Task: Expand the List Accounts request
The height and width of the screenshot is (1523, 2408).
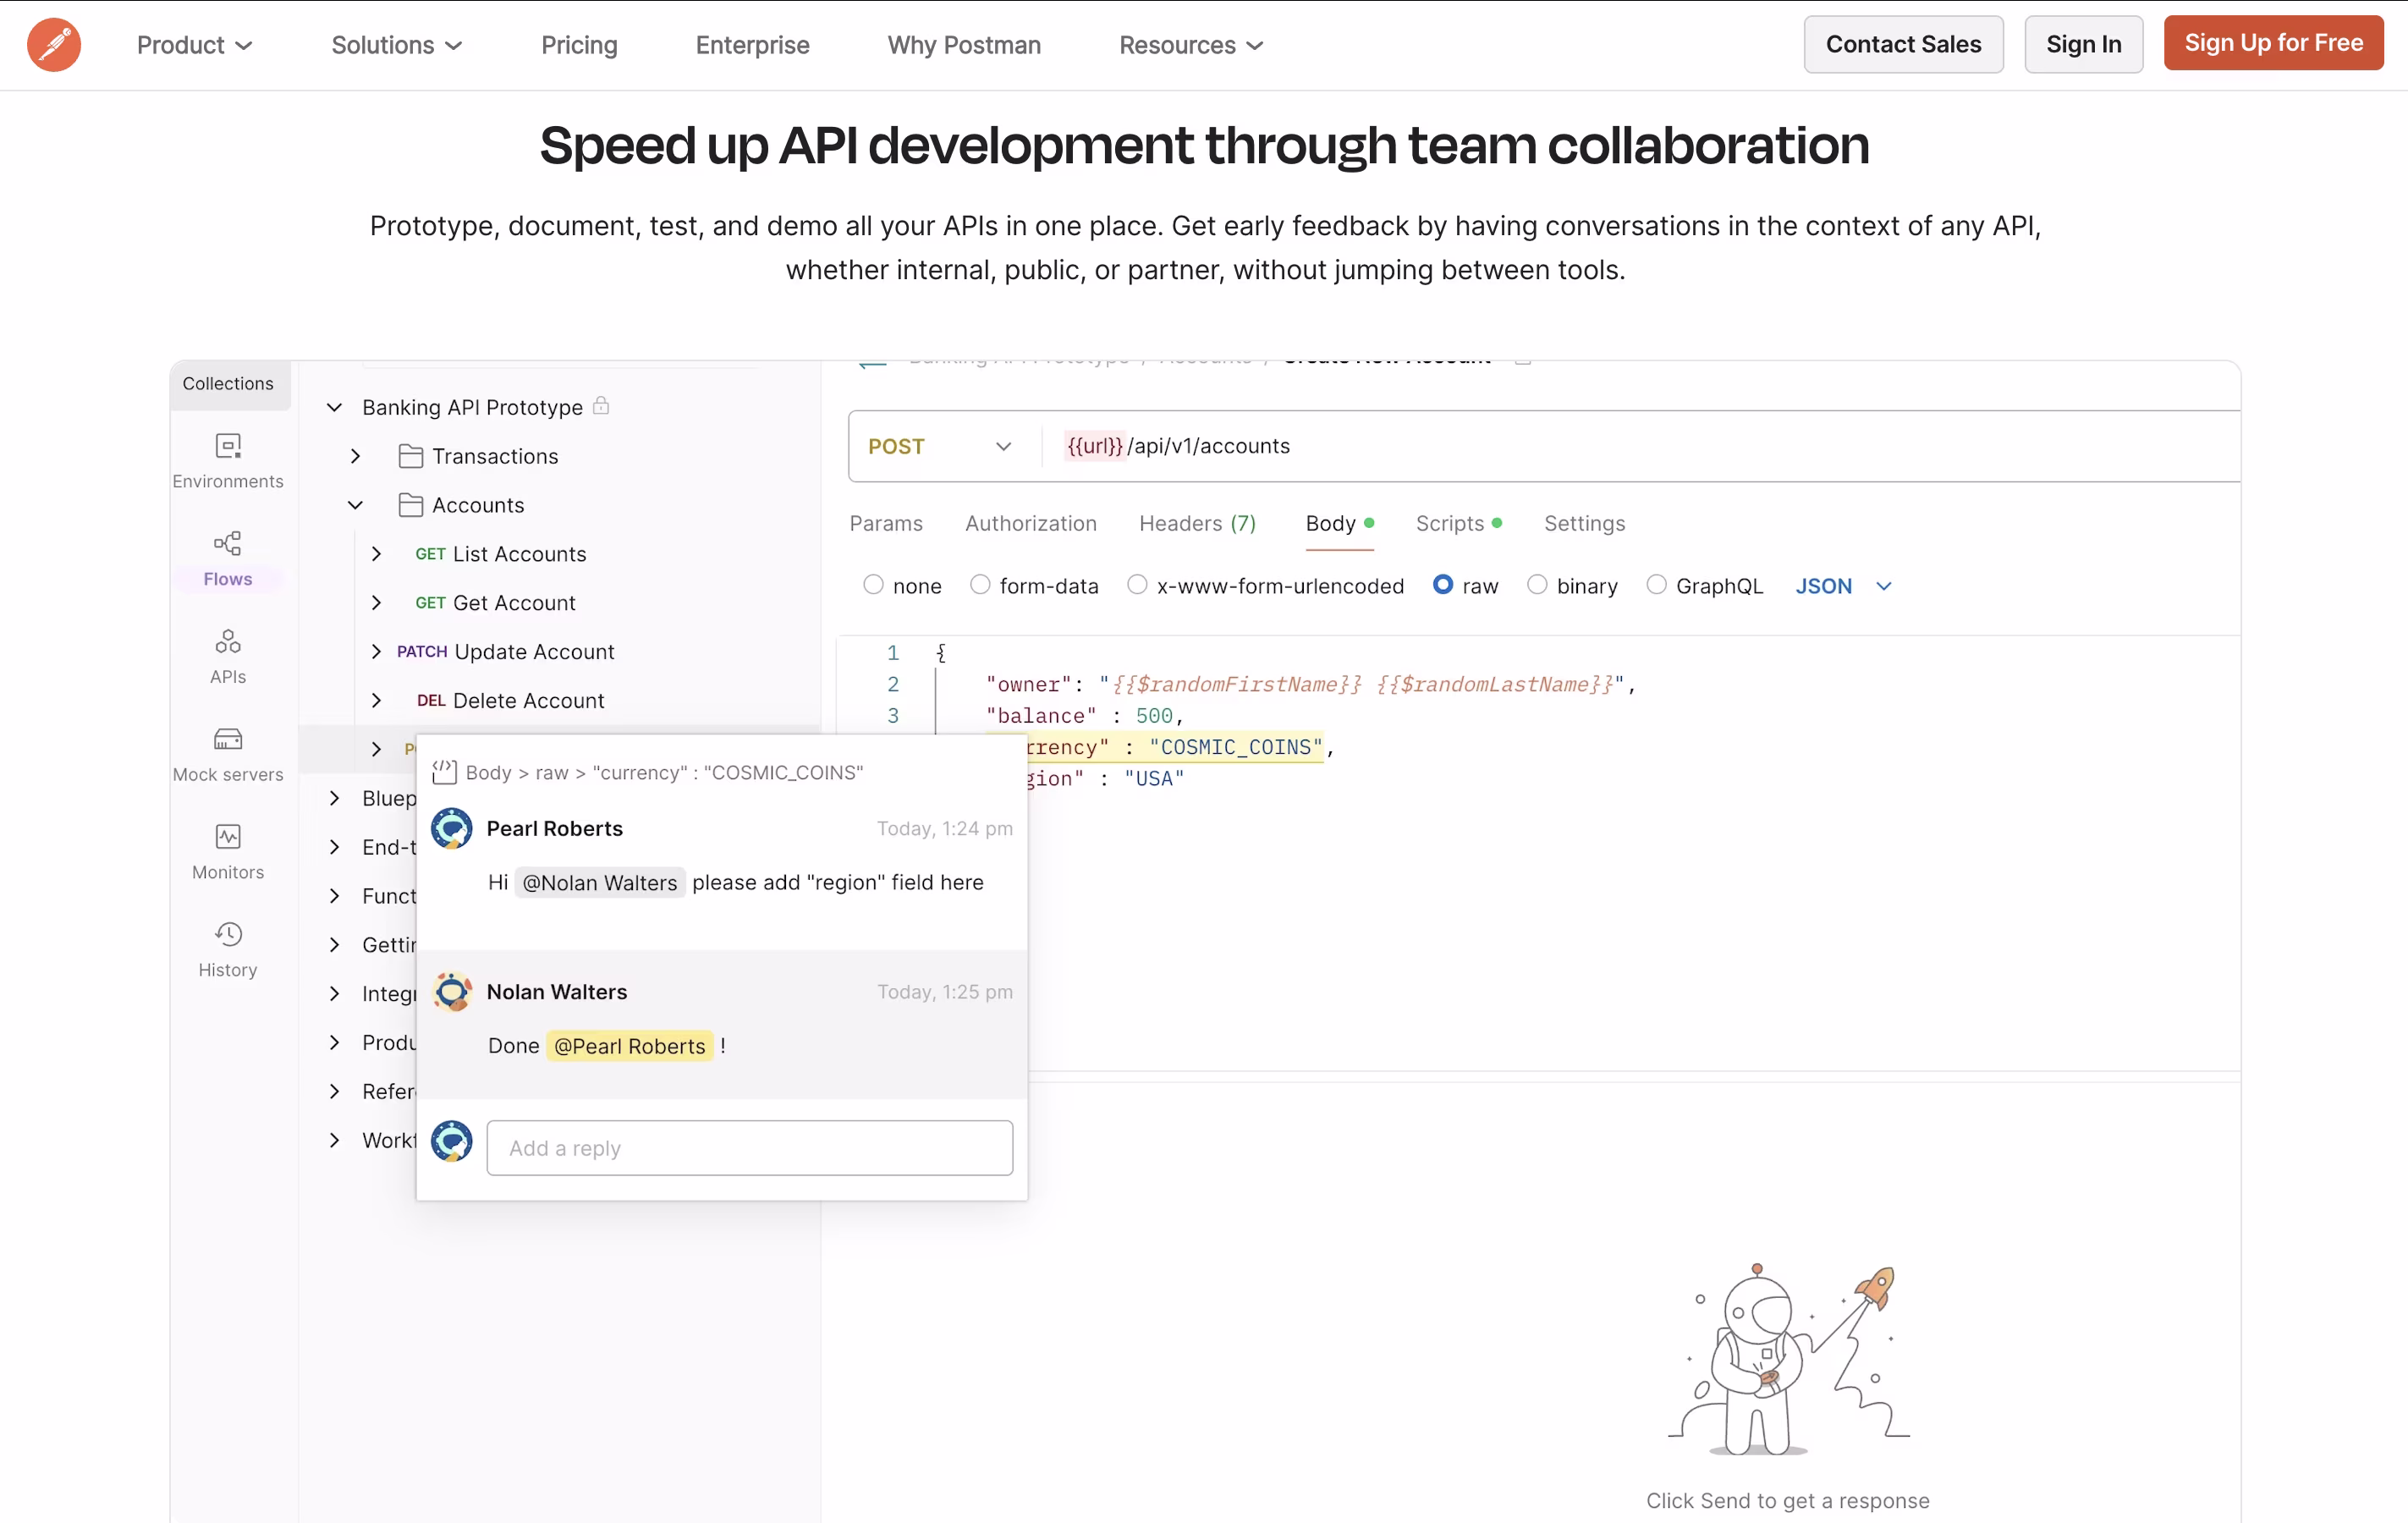Action: tap(376, 554)
